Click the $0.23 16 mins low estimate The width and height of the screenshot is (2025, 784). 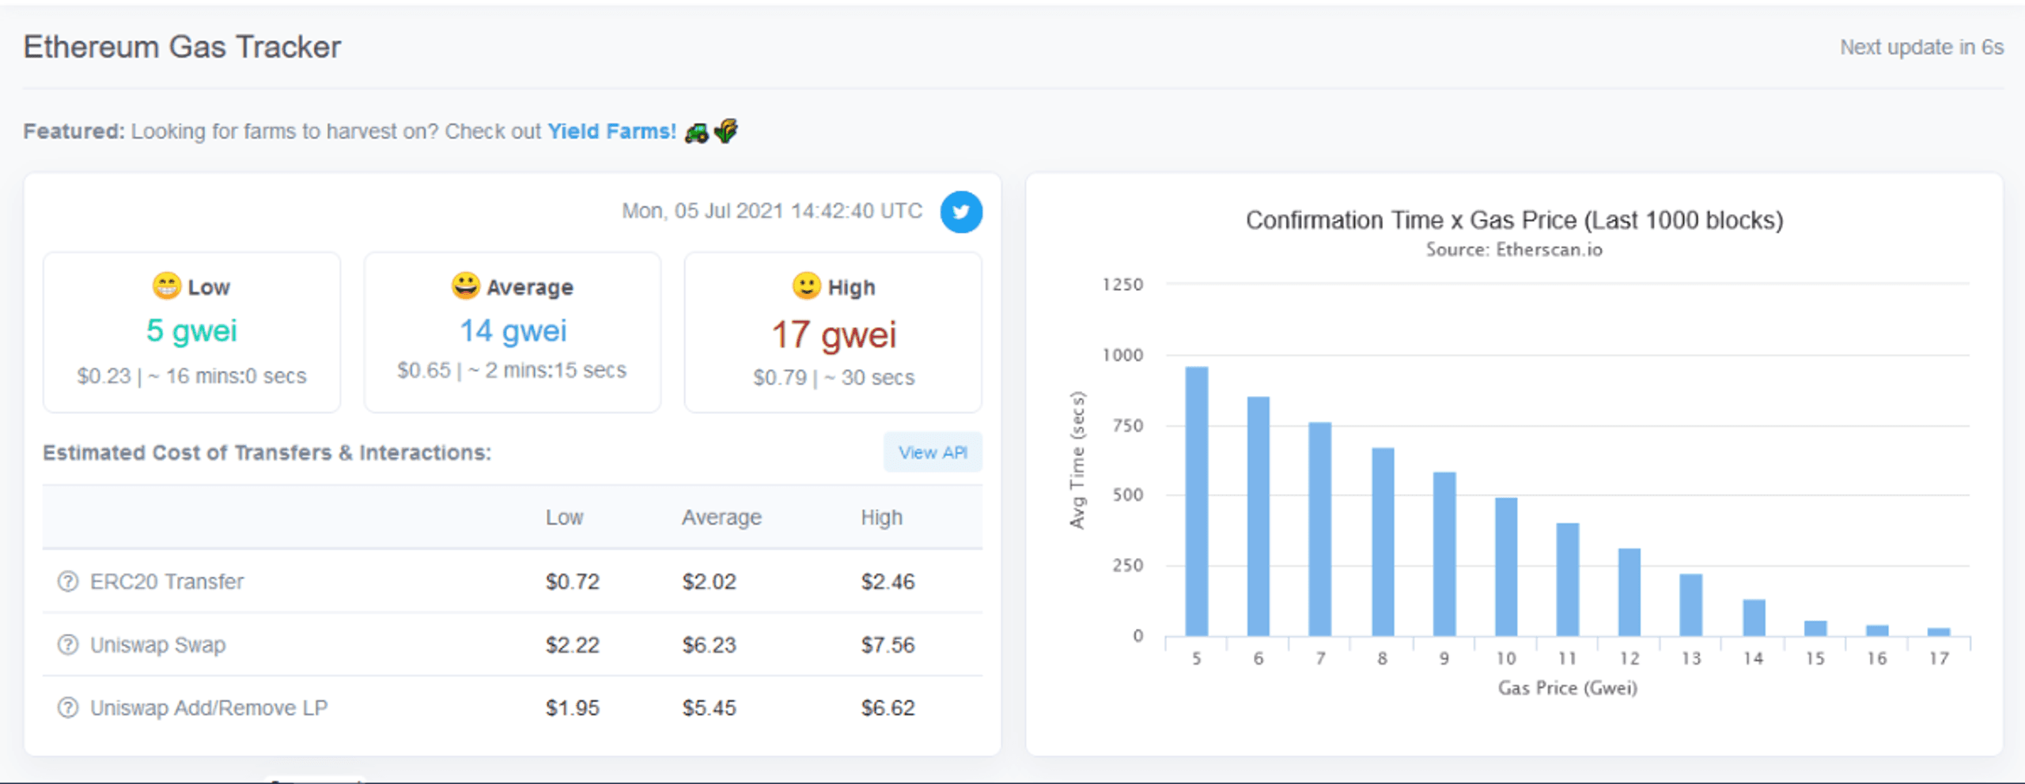tap(191, 376)
